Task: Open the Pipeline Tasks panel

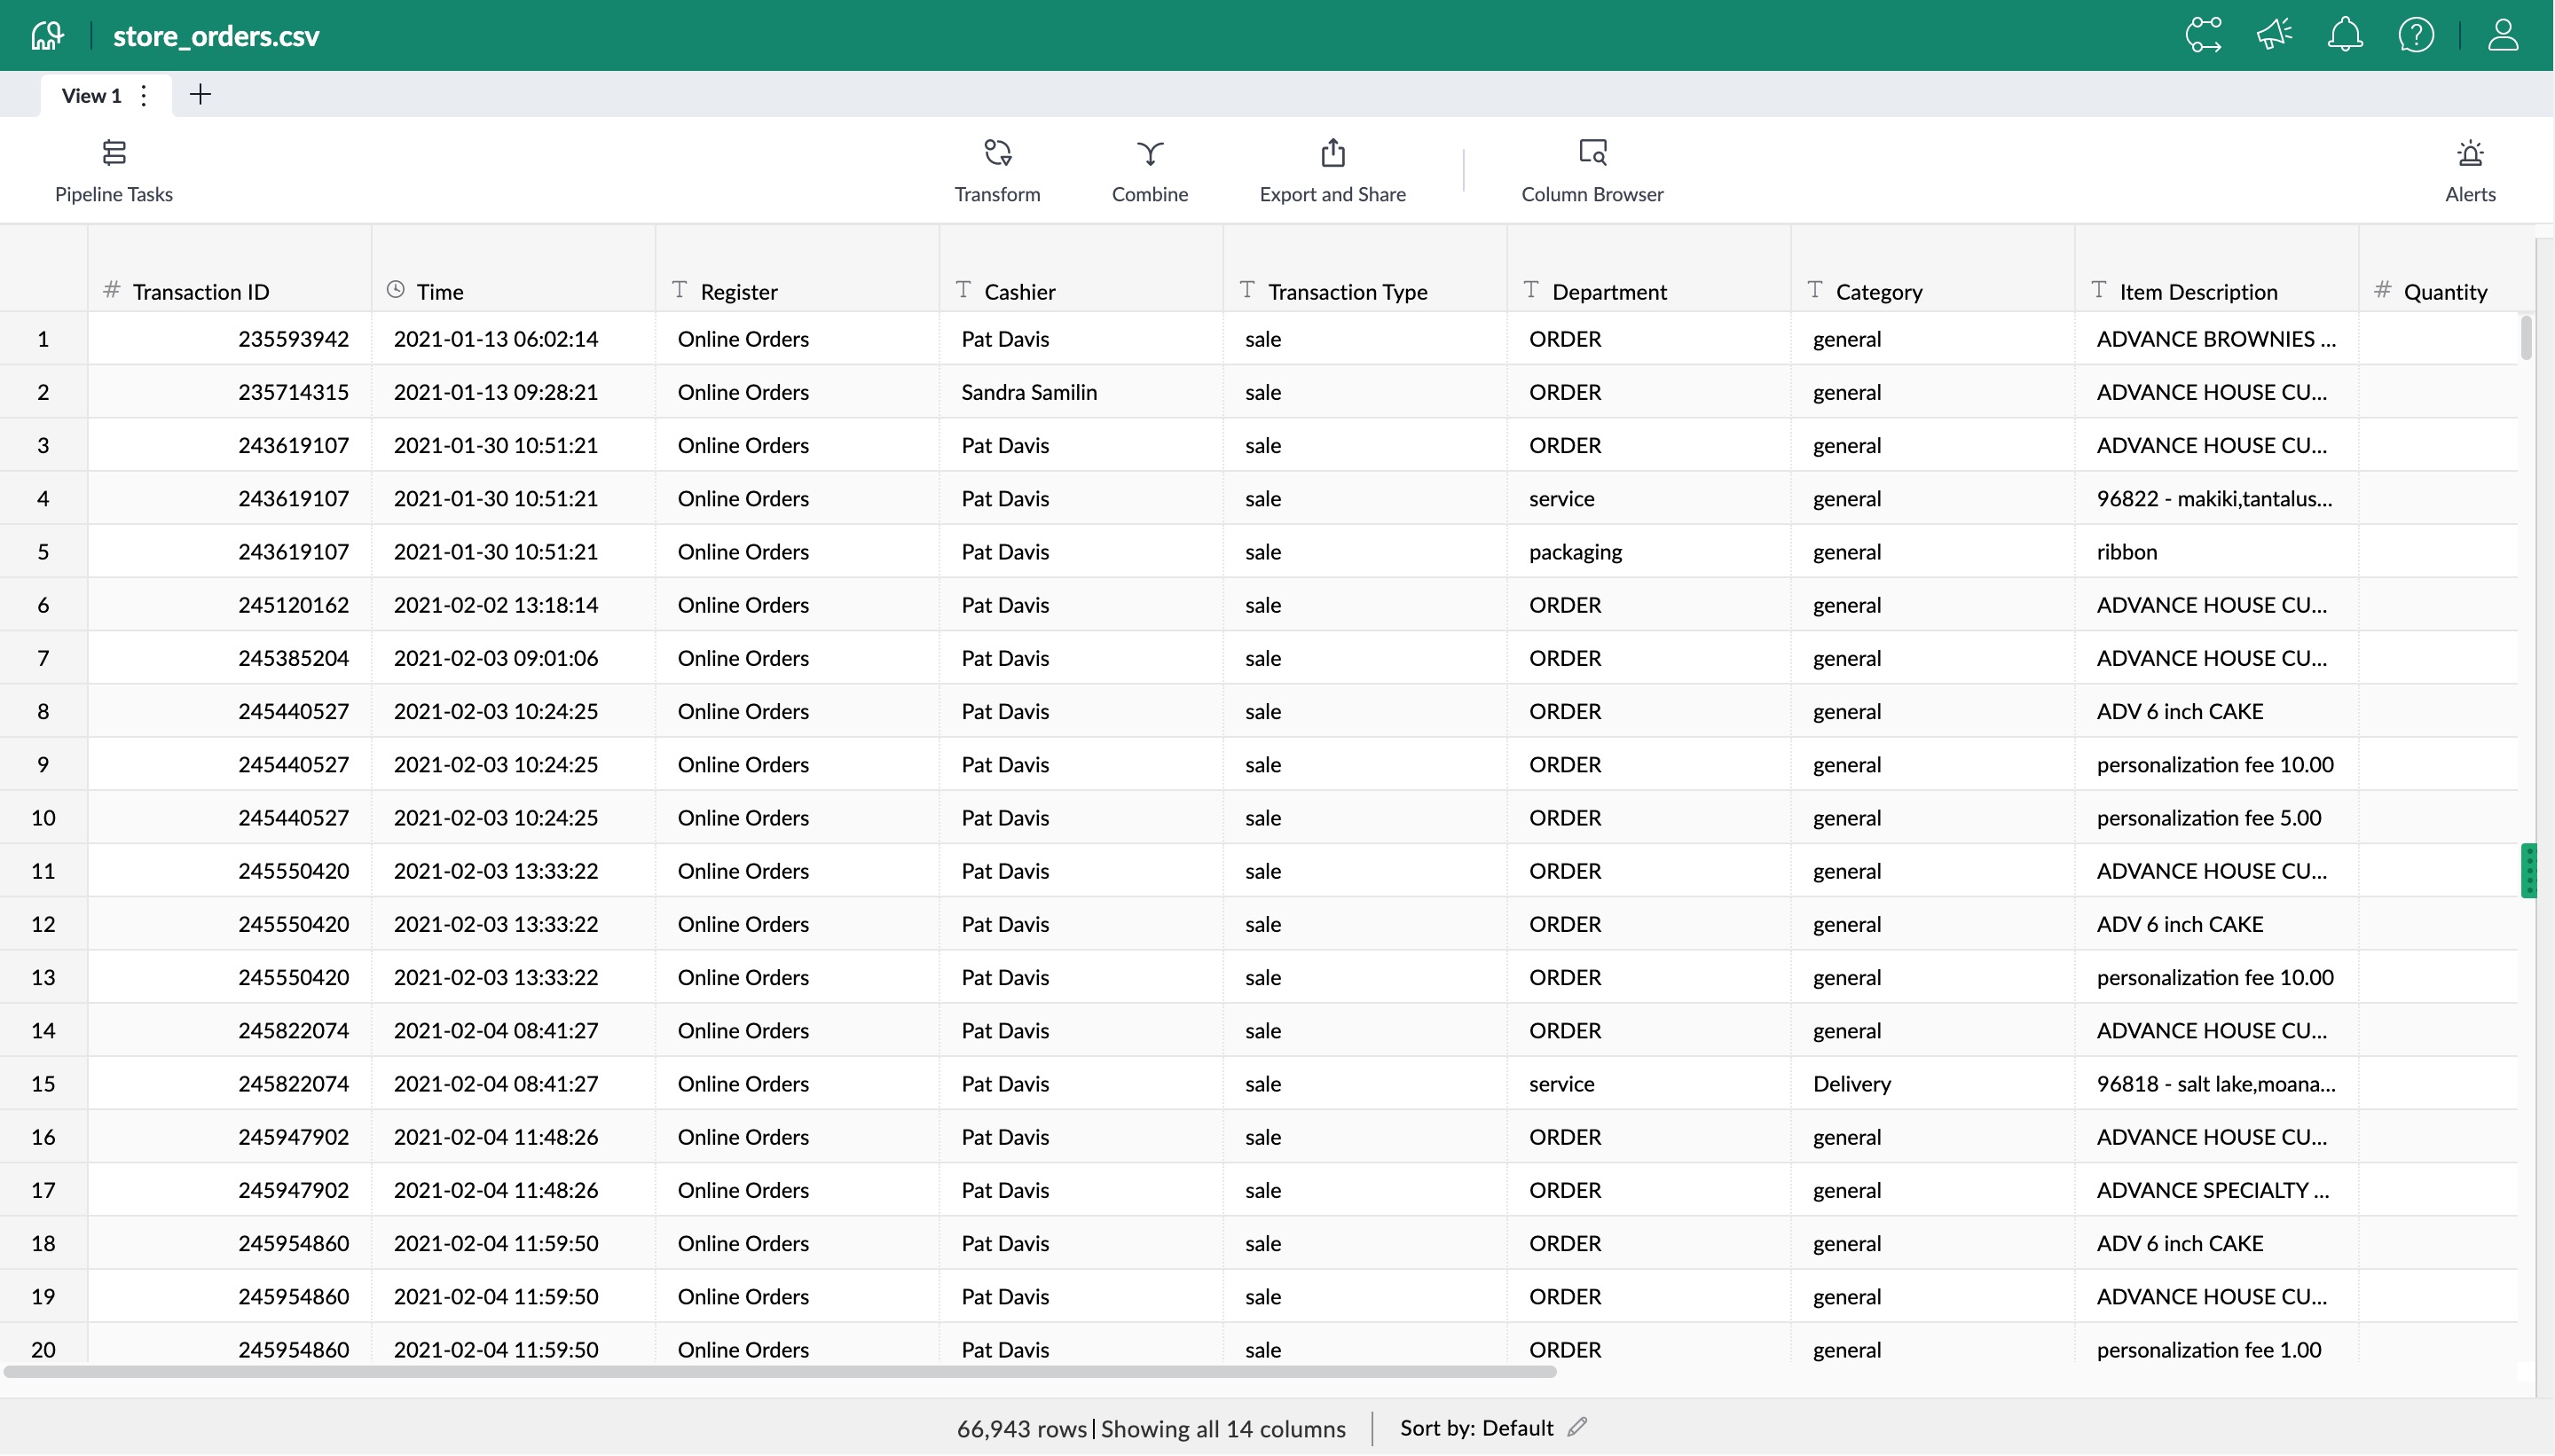Action: click(113, 170)
